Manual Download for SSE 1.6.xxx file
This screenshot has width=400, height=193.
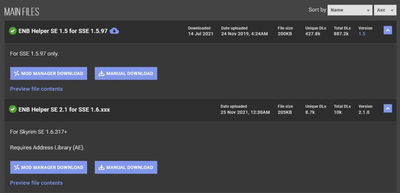126,168
